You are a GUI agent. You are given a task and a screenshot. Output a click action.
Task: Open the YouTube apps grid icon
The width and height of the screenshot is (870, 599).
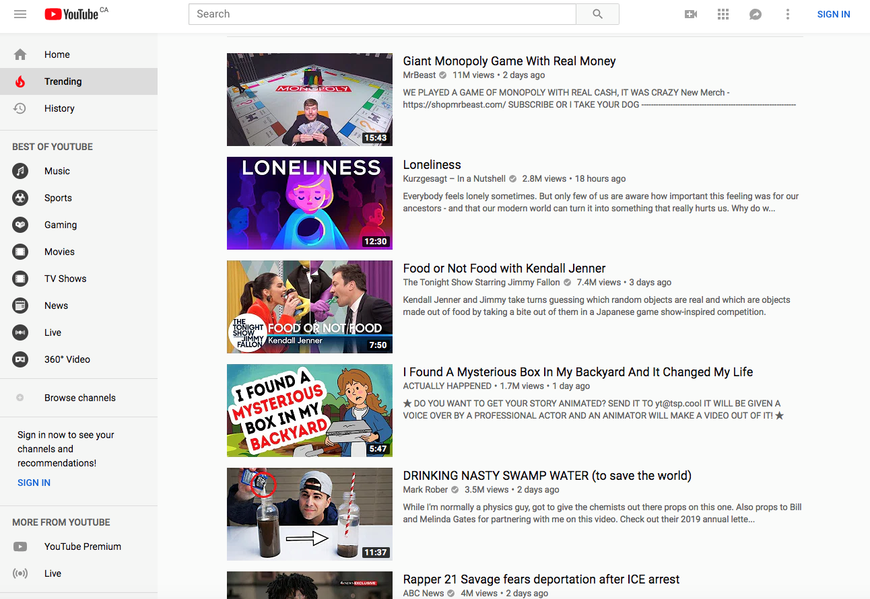[x=723, y=14]
